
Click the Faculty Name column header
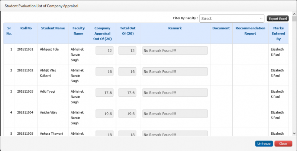[78, 31]
